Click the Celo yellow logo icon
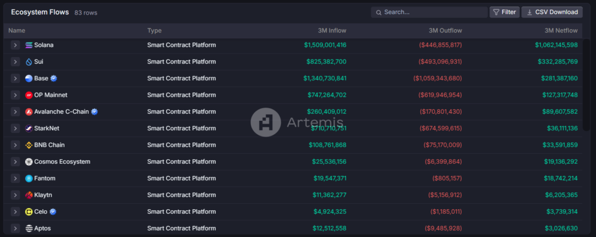The height and width of the screenshot is (237, 596). pos(29,212)
